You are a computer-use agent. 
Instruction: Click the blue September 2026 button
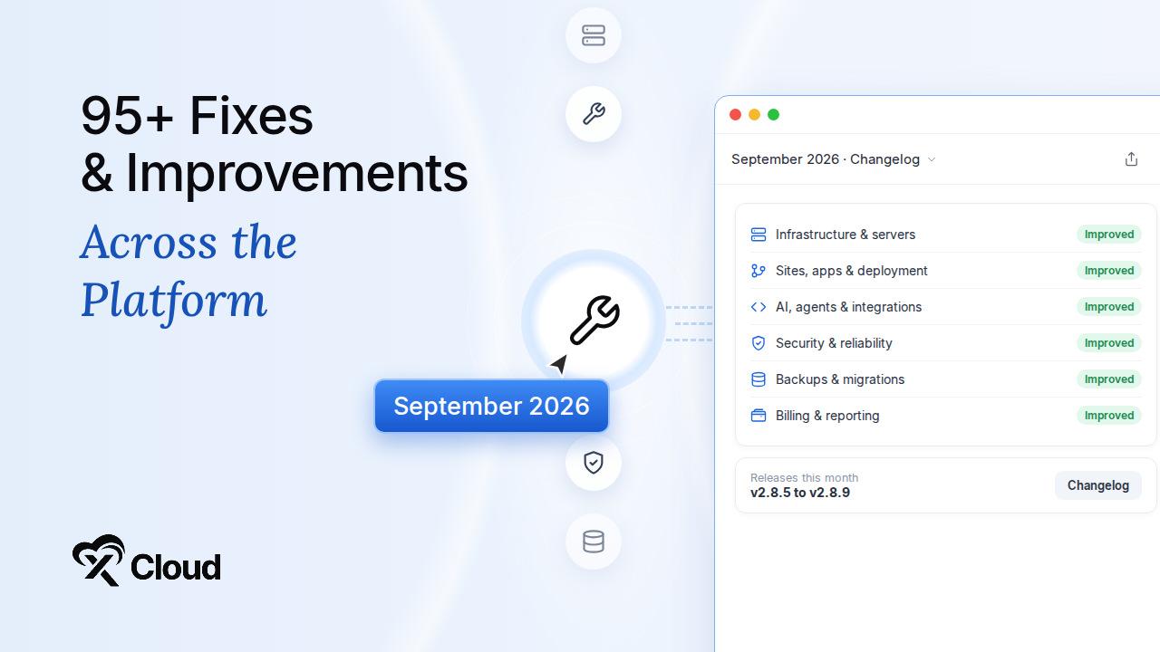pos(491,406)
